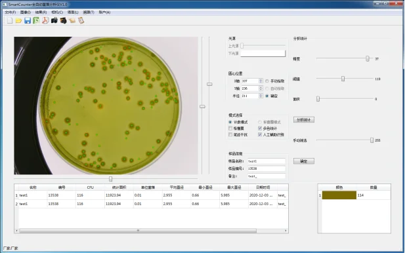Click the Y轴 spin box arrows
The image size is (405, 253).
(x=261, y=88)
